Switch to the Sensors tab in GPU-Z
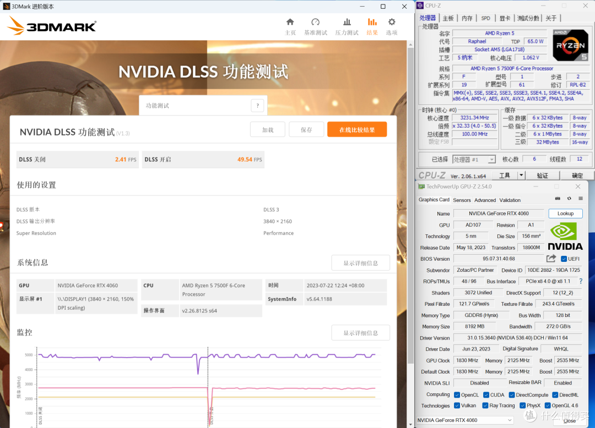Screen dimensions: 595x428 (x=462, y=200)
